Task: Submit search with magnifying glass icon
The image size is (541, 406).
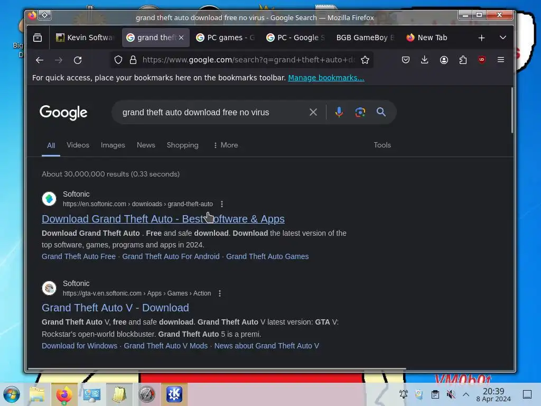Action: (381, 112)
